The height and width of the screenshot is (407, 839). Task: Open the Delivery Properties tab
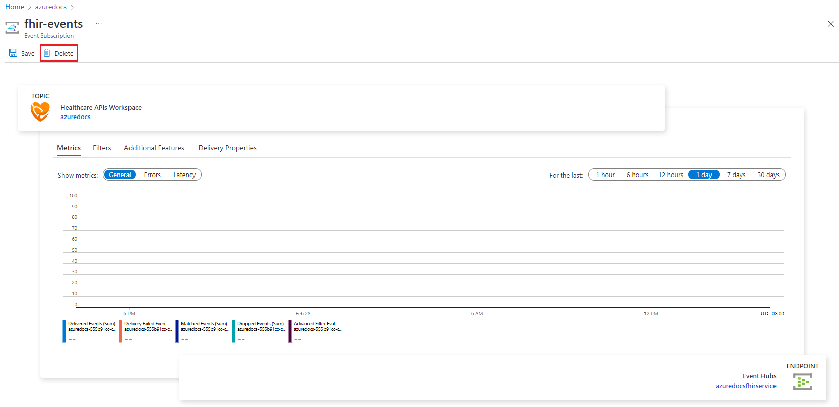(228, 148)
